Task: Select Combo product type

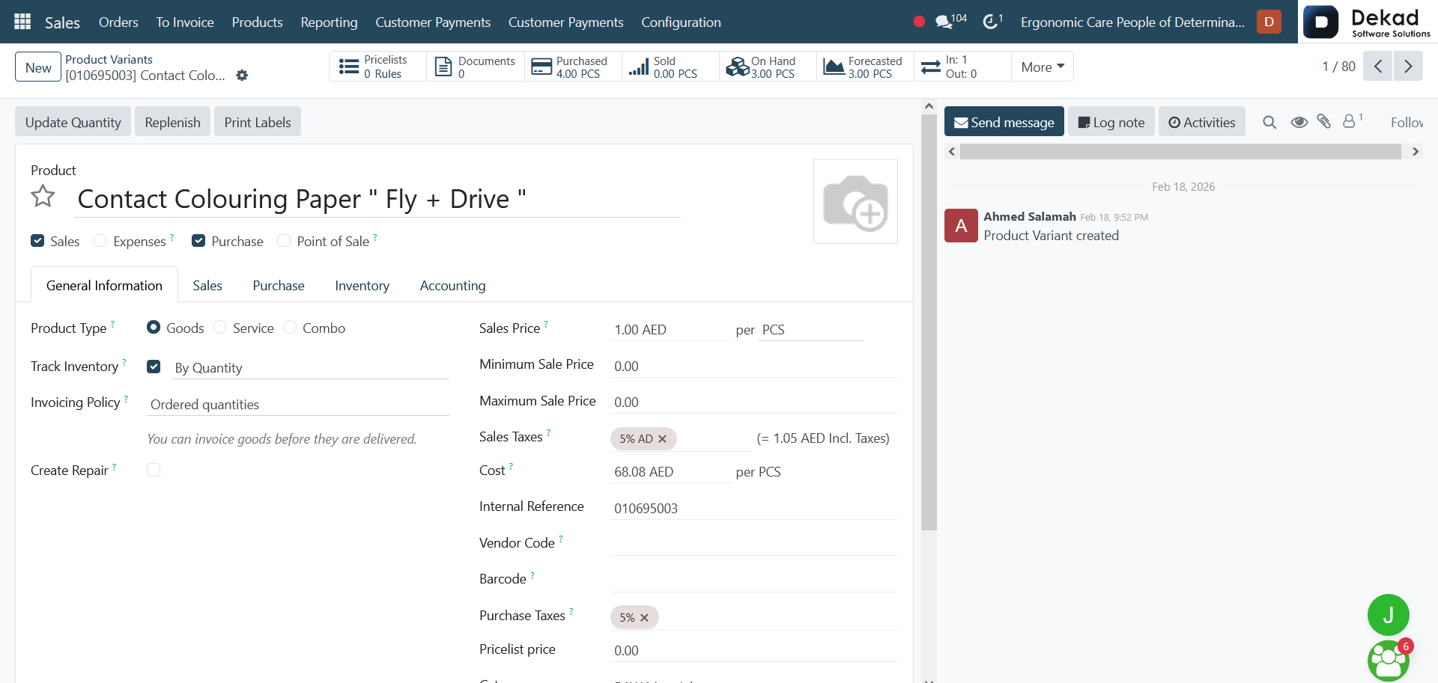Action: coord(290,328)
